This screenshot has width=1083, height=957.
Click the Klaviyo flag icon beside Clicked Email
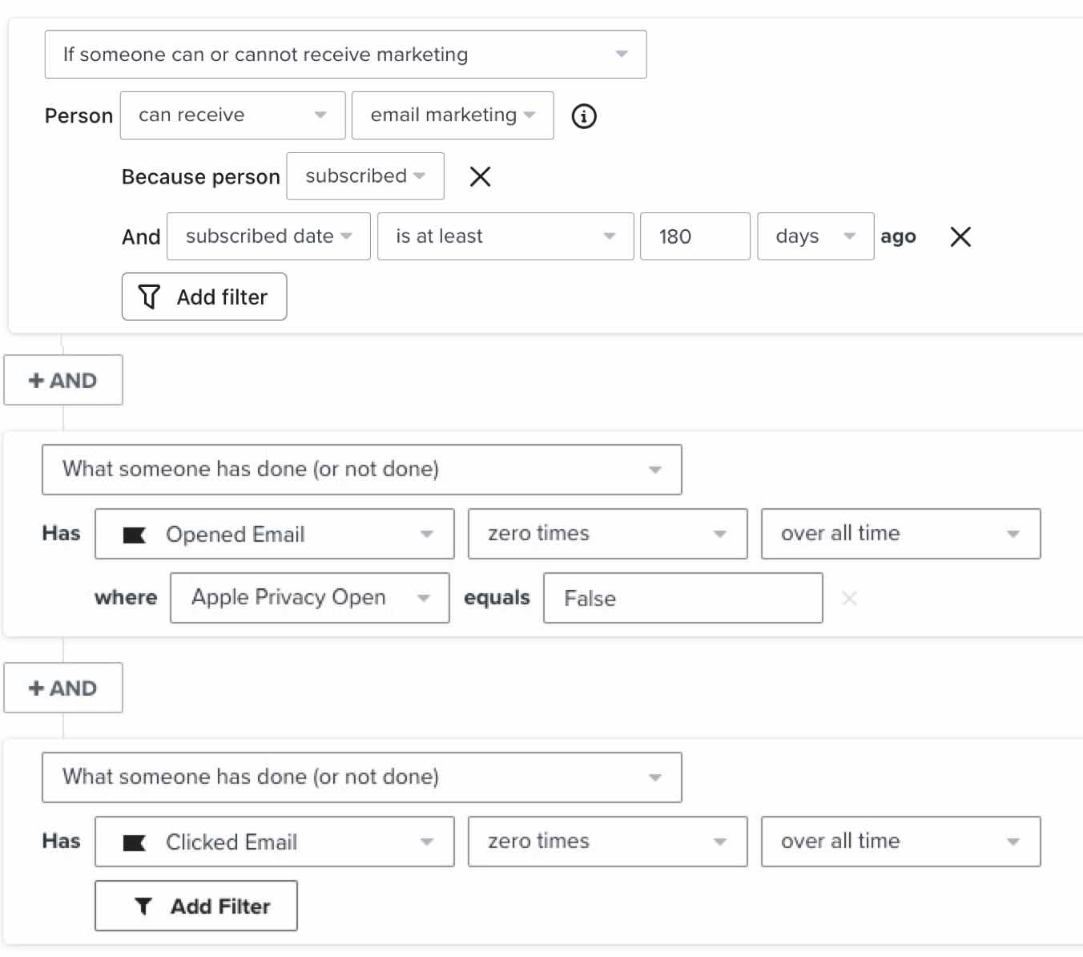click(x=135, y=842)
